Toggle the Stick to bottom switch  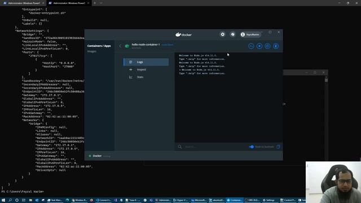pyautogui.click(x=251, y=147)
